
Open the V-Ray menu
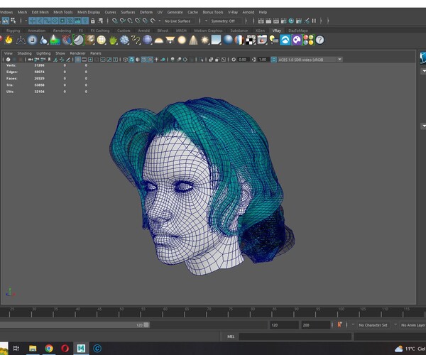(x=233, y=12)
